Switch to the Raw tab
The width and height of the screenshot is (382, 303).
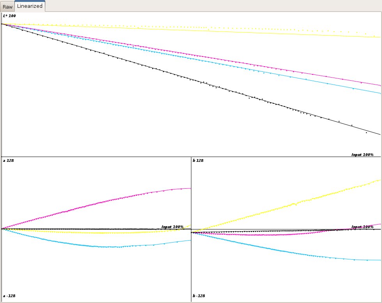click(7, 6)
